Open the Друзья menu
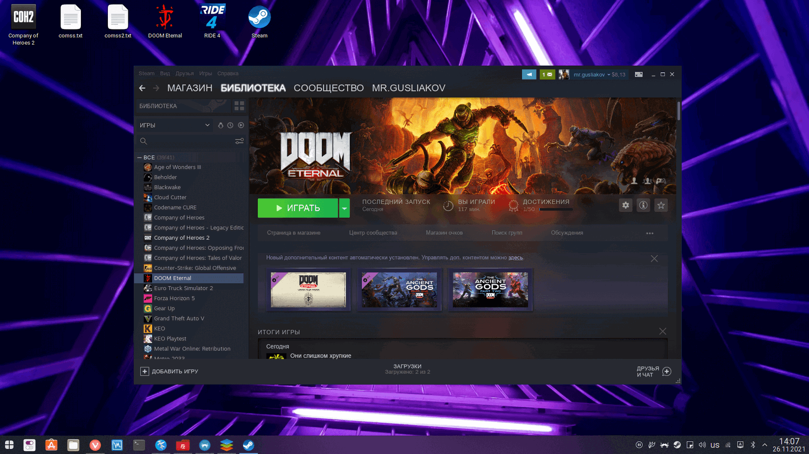 point(184,74)
